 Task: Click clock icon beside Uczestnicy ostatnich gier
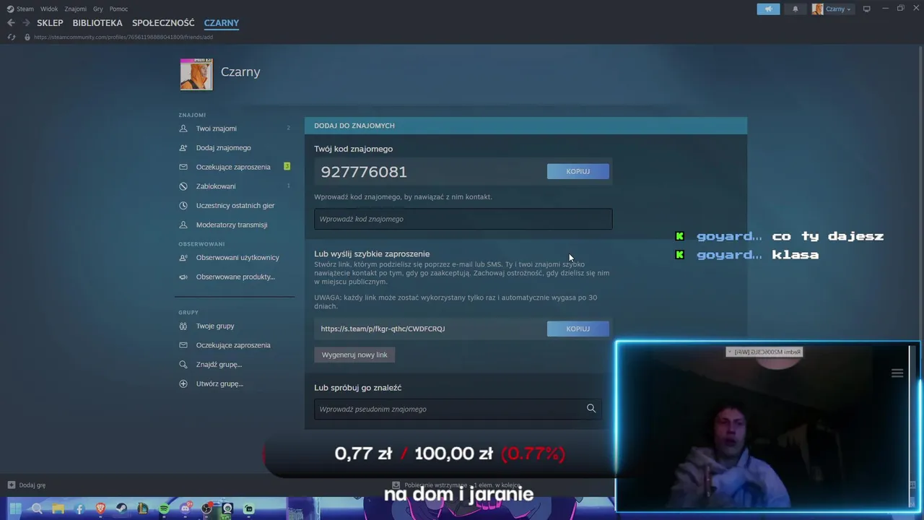183,205
